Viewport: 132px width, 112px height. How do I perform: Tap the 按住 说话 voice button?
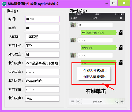tap(98, 102)
